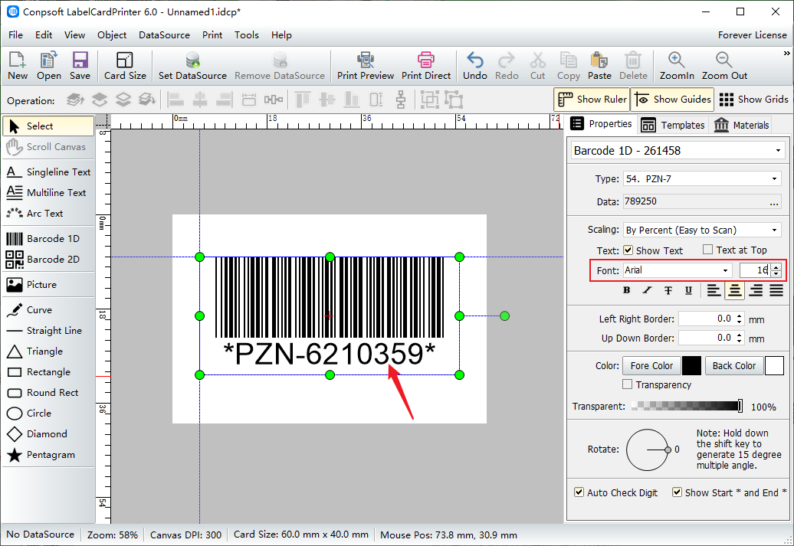Open the Tools menu
794x546 pixels.
[x=247, y=35]
